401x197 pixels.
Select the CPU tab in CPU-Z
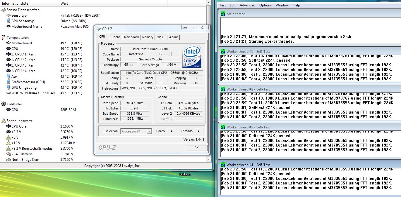102,37
